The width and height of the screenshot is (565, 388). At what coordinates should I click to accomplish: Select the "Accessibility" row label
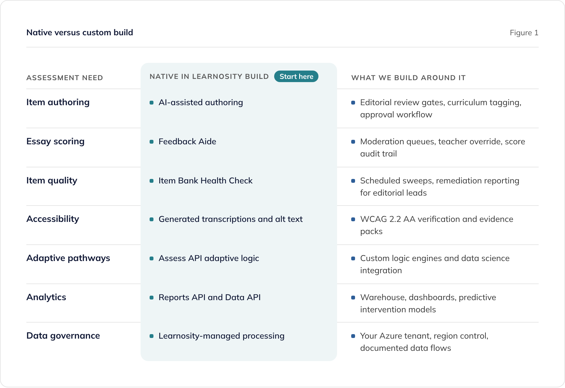tap(53, 219)
